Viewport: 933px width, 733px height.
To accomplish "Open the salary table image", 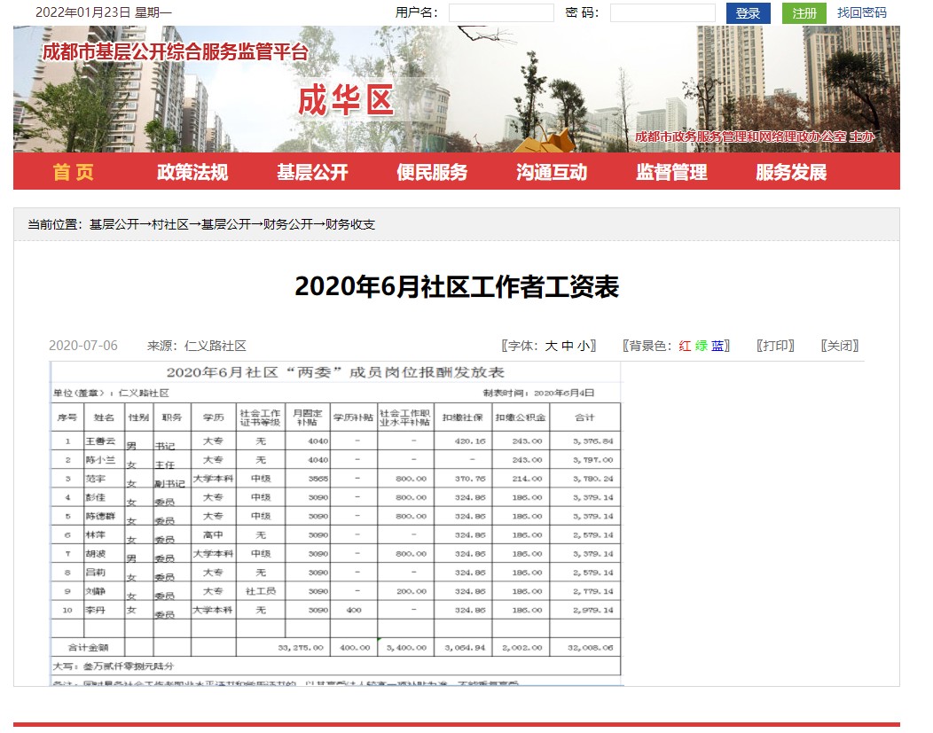I will click(x=336, y=522).
